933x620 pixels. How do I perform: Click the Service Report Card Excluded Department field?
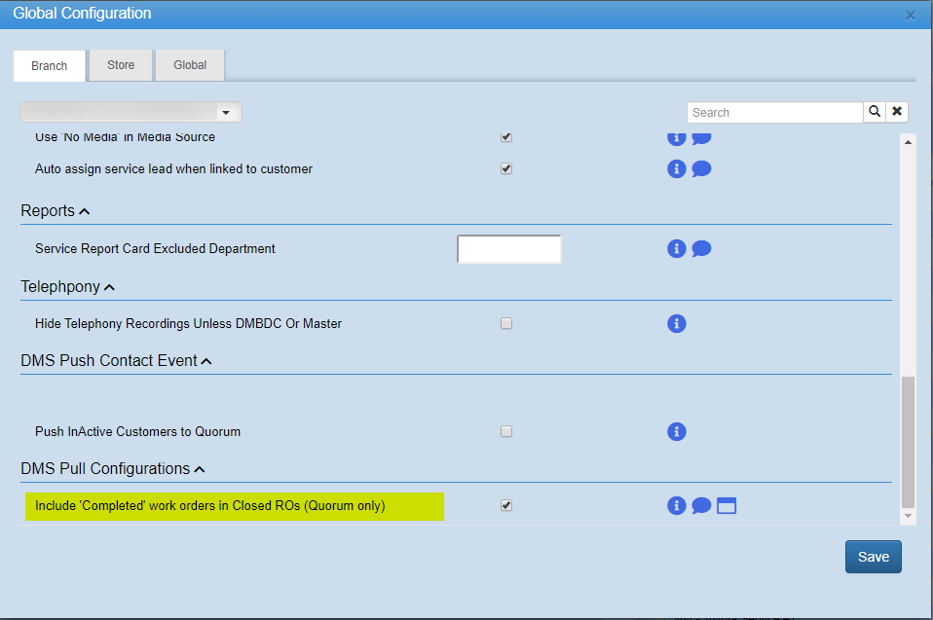pos(509,249)
